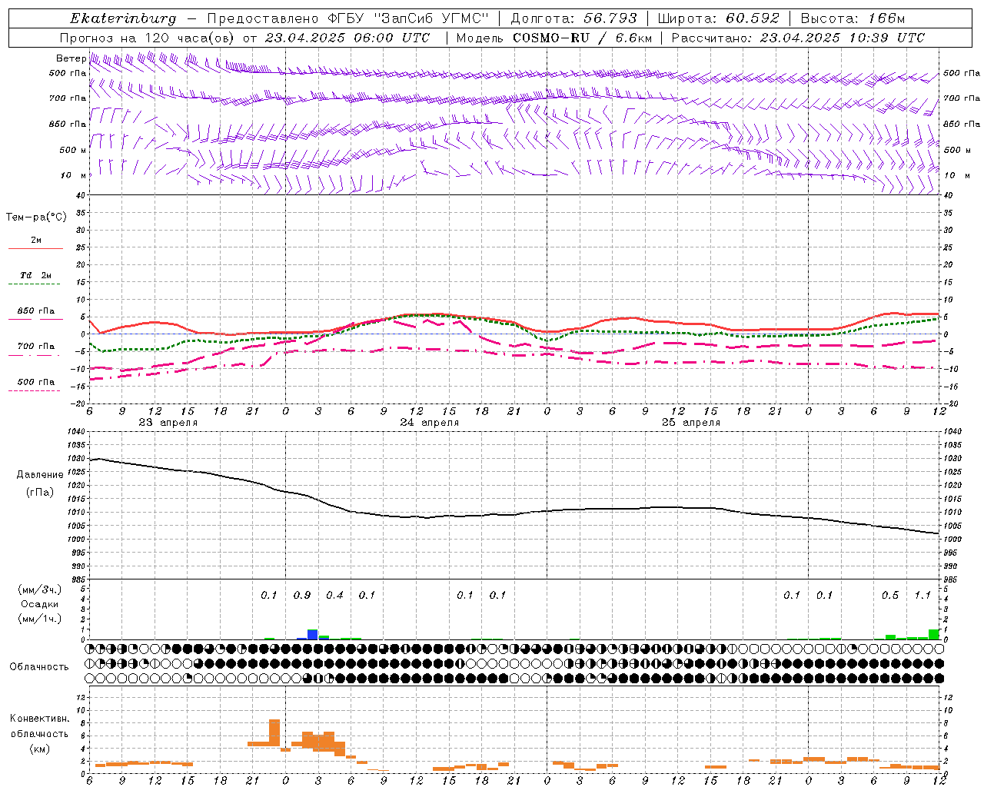Click the 0.5 precipitation value
This screenshot has height=787, width=984.
pos(890,596)
